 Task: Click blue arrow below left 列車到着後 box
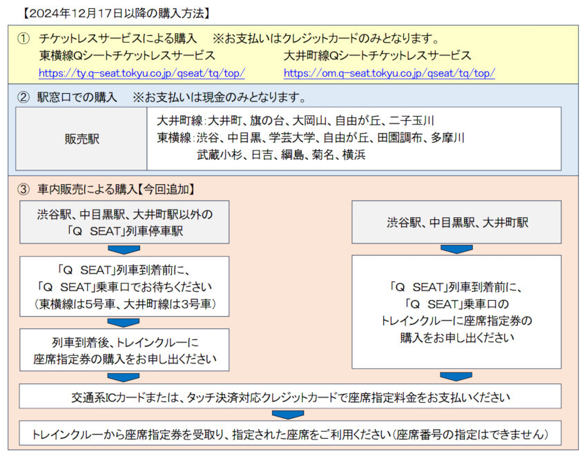click(124, 377)
